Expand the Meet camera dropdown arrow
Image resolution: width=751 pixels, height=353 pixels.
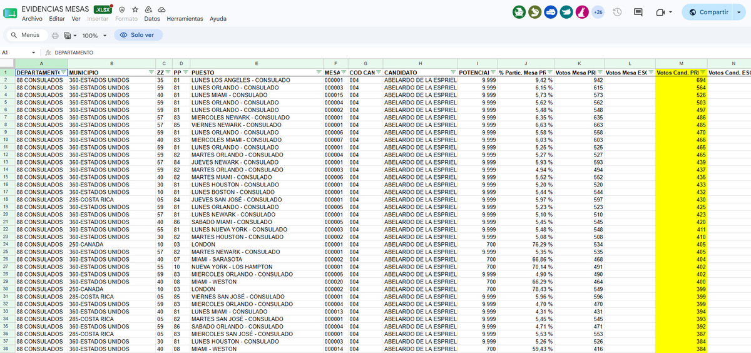click(x=670, y=12)
